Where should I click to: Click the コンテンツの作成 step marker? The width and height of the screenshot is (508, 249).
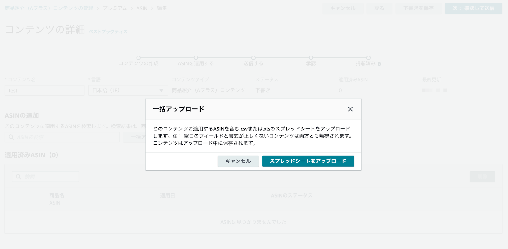[x=138, y=58]
